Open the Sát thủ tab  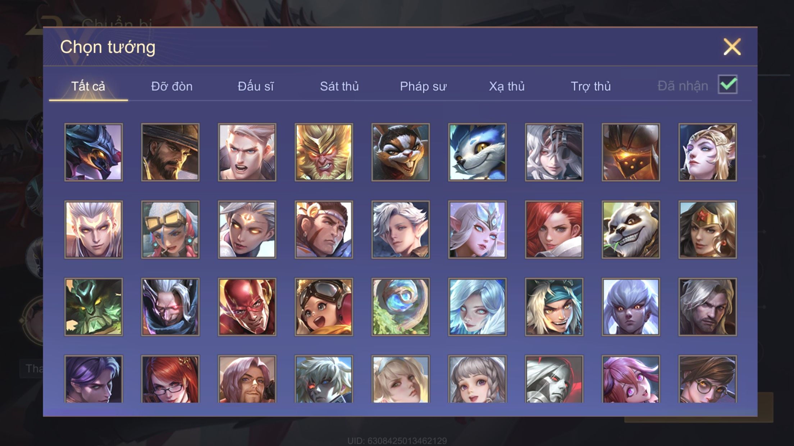339,86
